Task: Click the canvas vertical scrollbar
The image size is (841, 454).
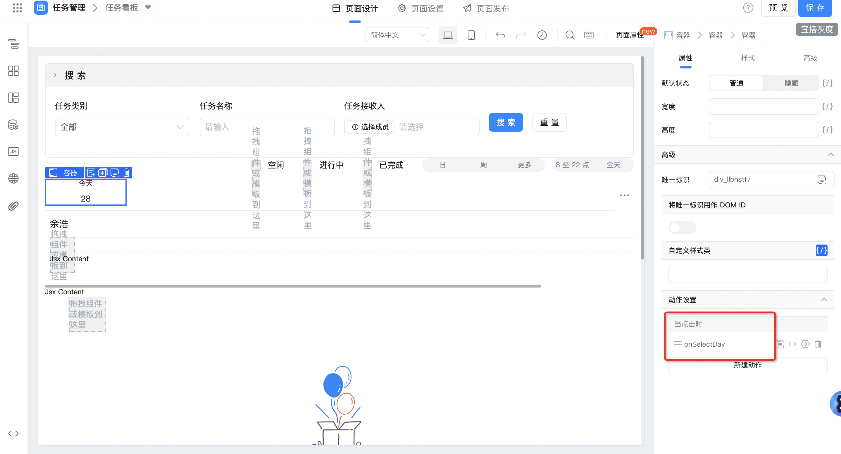Action: [642, 158]
